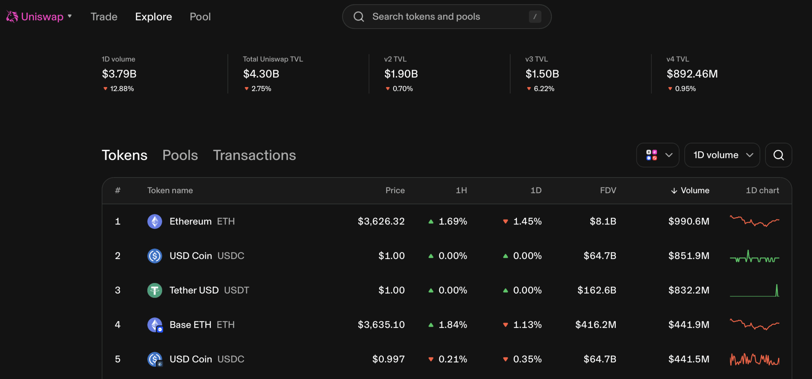Screen dimensions: 812x379
Task: Click the Ethereum token logo icon
Action: click(x=155, y=221)
